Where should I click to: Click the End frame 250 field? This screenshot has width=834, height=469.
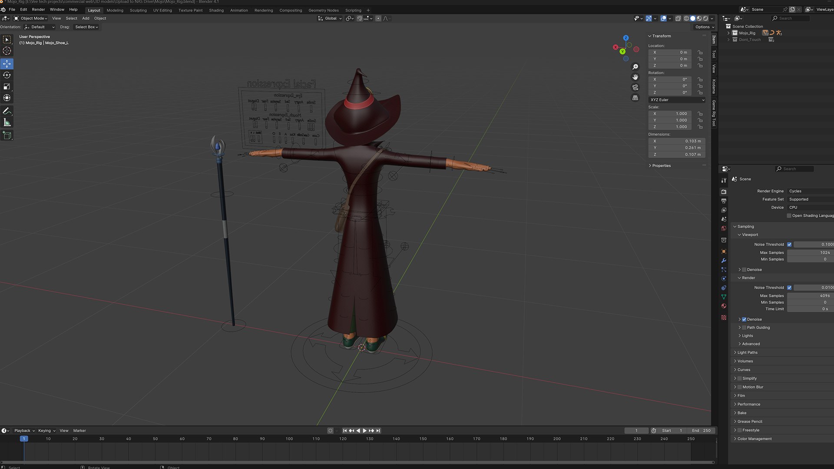tap(702, 431)
